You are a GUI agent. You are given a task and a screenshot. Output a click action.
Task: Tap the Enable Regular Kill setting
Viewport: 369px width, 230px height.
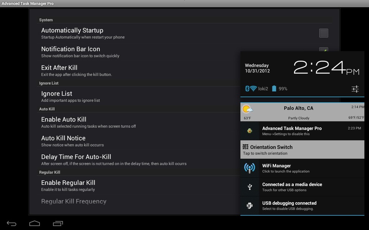click(139, 186)
